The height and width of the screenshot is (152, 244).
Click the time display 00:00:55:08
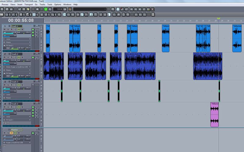pos(21,20)
